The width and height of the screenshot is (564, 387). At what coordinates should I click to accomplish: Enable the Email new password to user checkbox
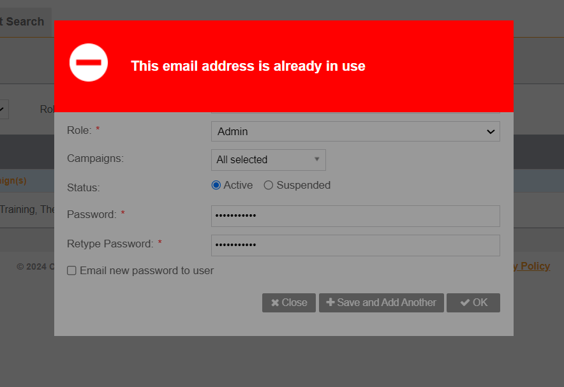(72, 271)
